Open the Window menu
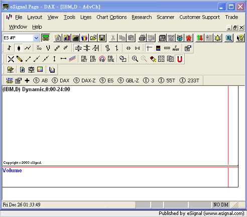 coord(18,27)
